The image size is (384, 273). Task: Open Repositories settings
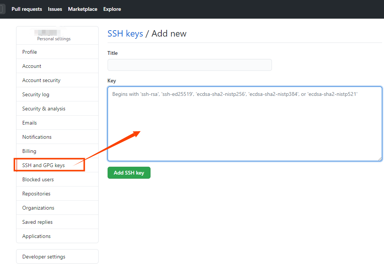57,194
